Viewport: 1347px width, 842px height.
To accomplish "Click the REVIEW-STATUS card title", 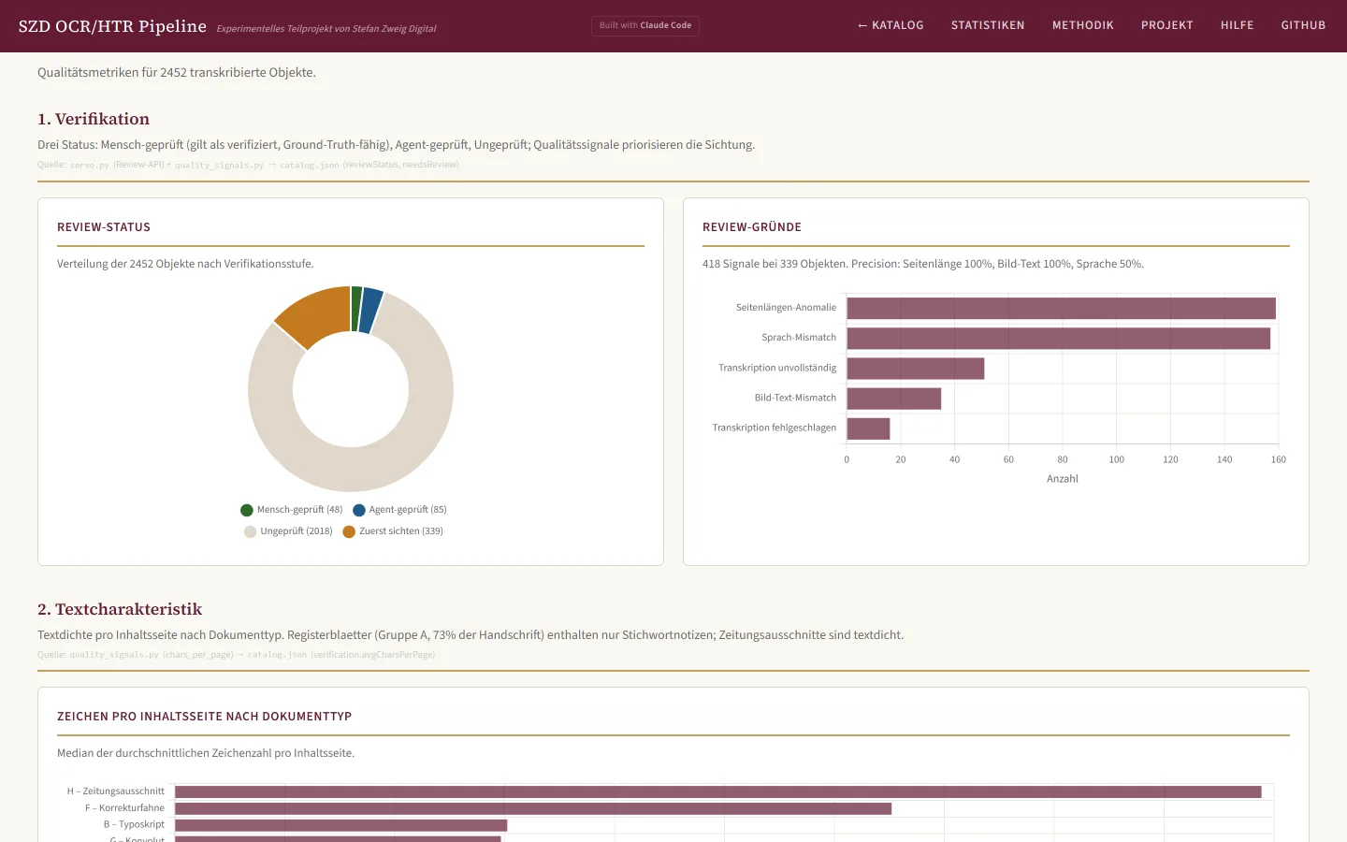I will click(x=104, y=227).
